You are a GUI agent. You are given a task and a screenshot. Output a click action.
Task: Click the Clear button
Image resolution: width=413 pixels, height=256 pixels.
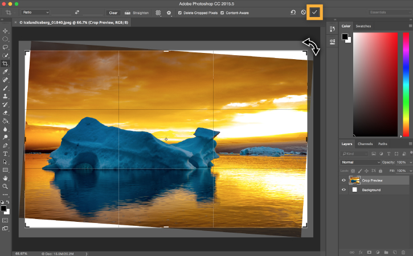click(x=113, y=12)
